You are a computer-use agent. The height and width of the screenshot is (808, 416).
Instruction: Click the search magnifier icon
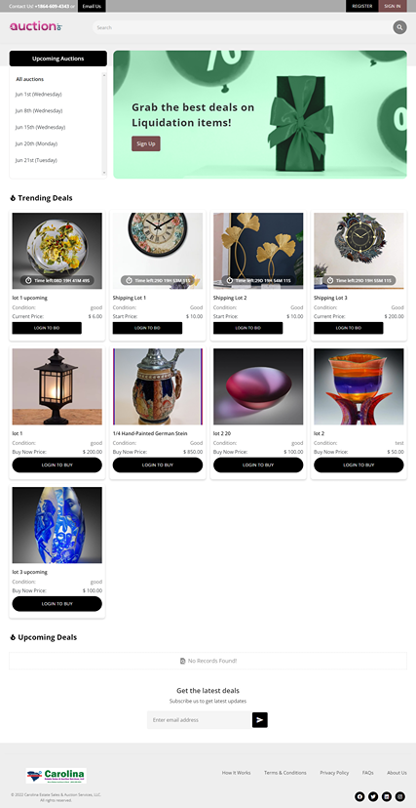(399, 27)
